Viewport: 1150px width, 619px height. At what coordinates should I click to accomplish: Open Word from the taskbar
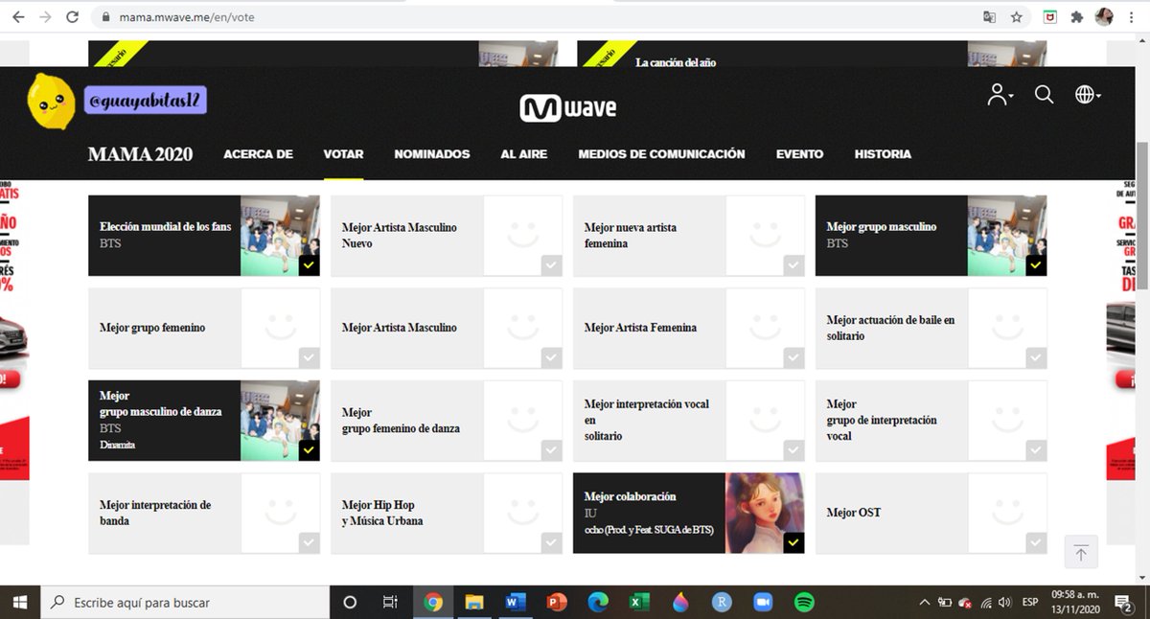tap(516, 602)
